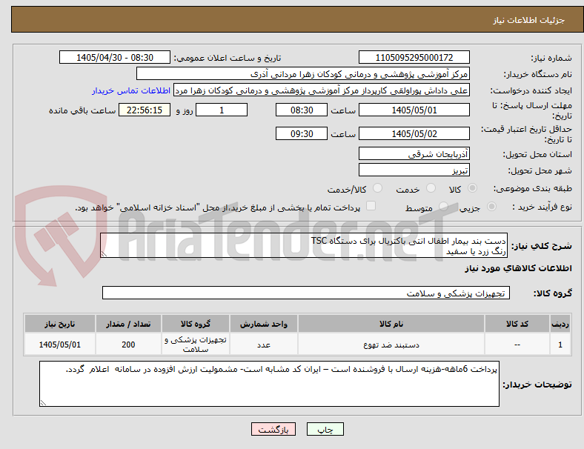This screenshot has height=449, width=584.
Task: Click the remaining time 22:56:15 field
Action: tap(145, 110)
